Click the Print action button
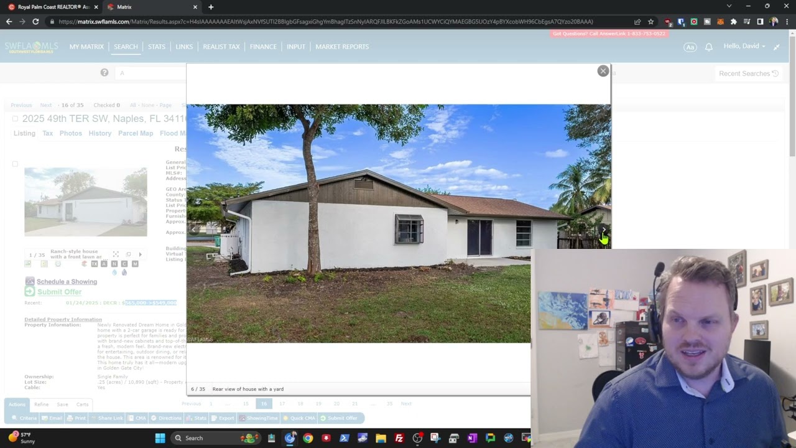Screen dimensions: 796x448 pyautogui.click(x=76, y=418)
